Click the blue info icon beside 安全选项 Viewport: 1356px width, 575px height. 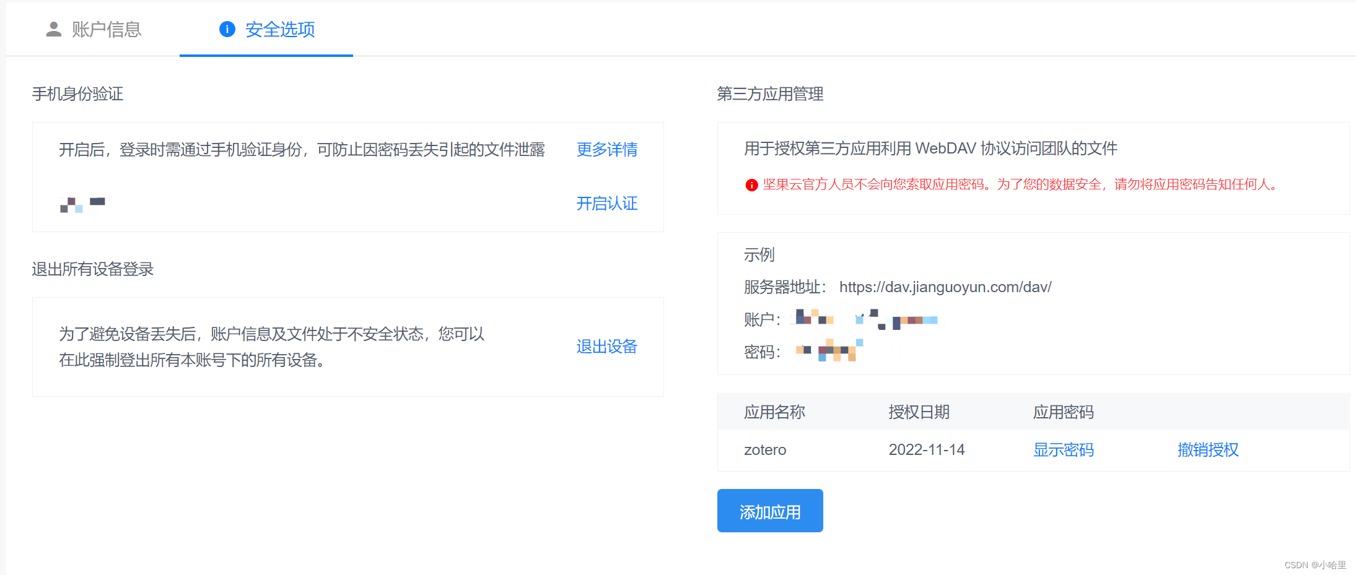click(x=227, y=29)
